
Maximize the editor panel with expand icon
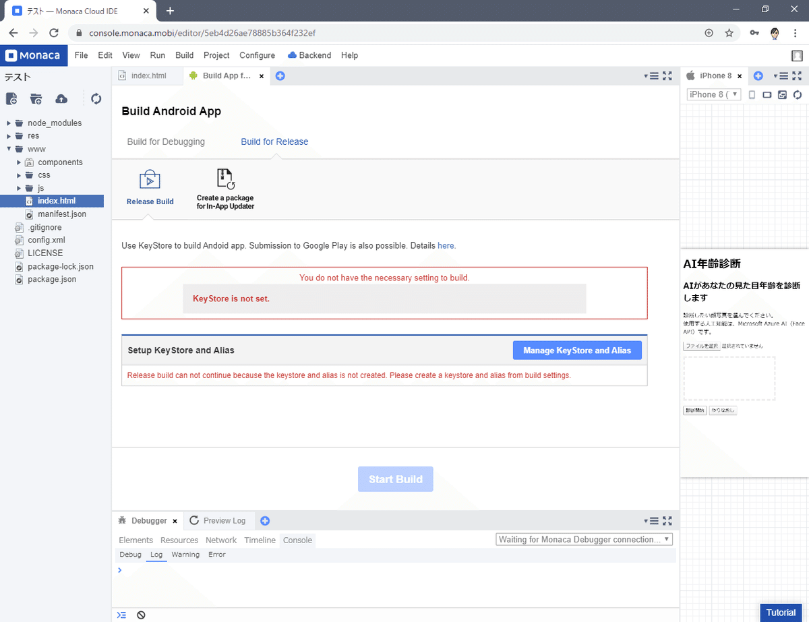click(x=667, y=76)
